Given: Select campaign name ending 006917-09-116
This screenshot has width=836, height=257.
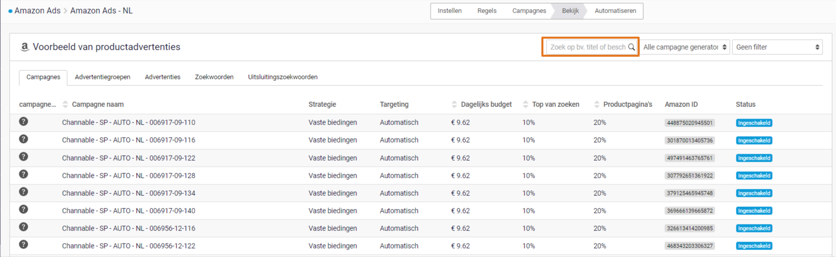Looking at the screenshot, I should click(x=128, y=140).
